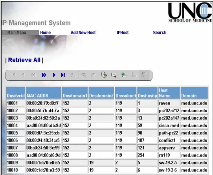Click MAC address 08:00:07:3c:25:cb
The height and width of the screenshot is (175, 213).
point(44,133)
